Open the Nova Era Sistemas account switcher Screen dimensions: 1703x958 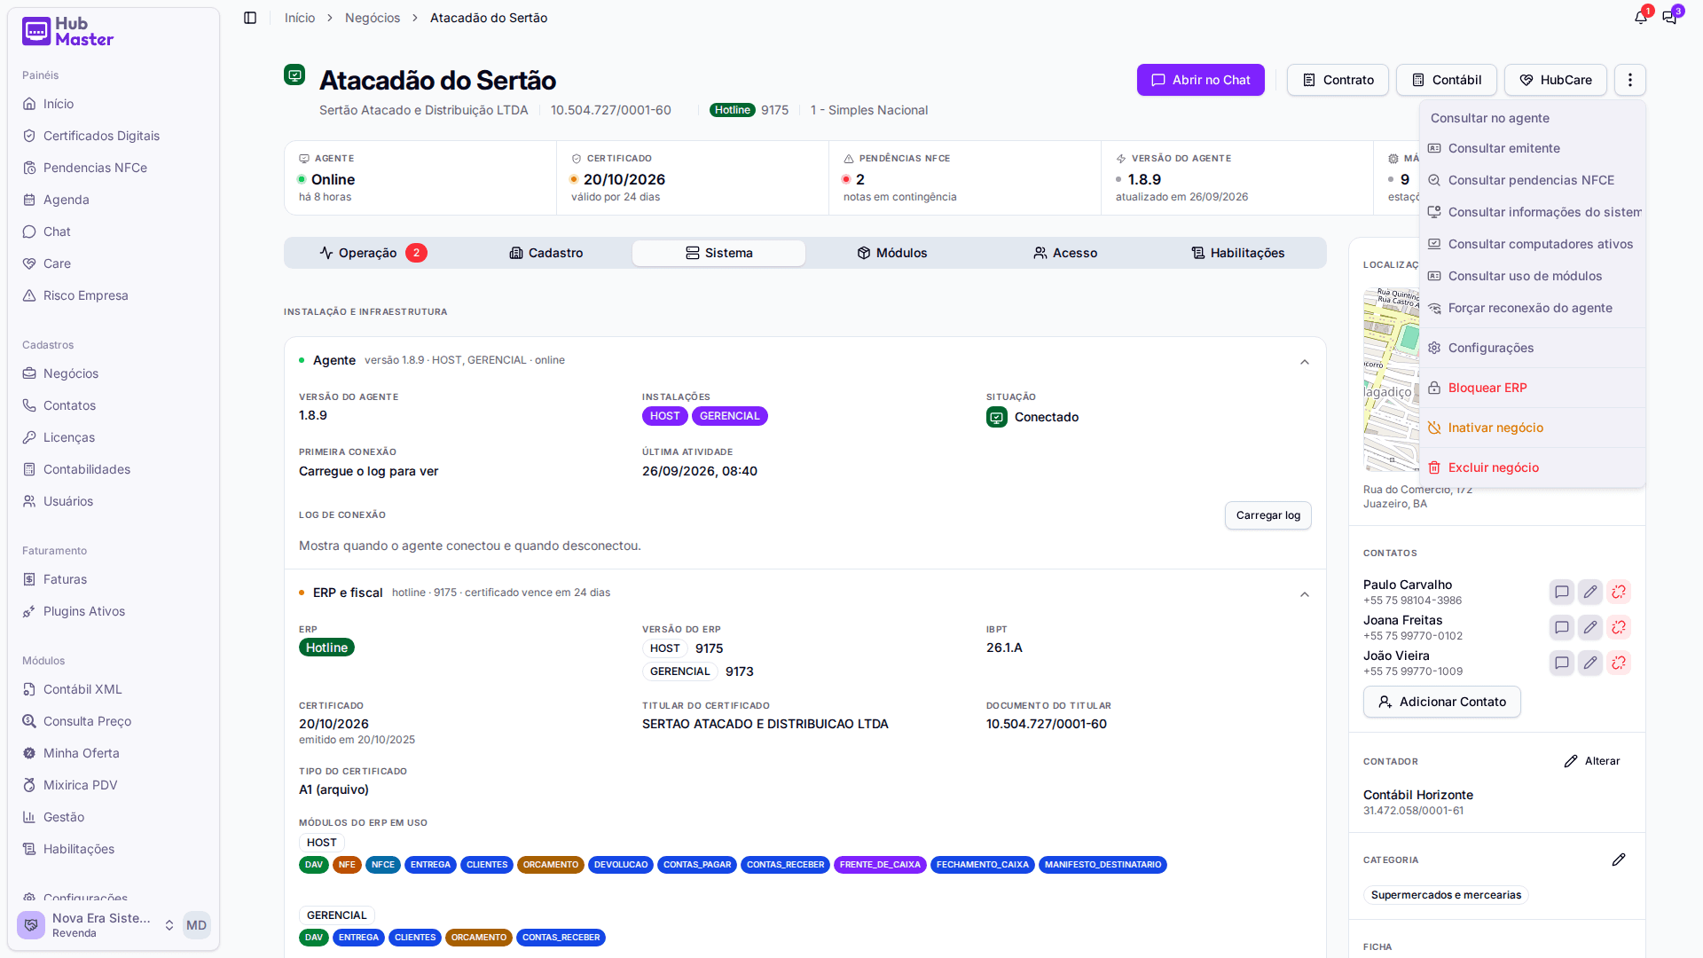point(98,925)
